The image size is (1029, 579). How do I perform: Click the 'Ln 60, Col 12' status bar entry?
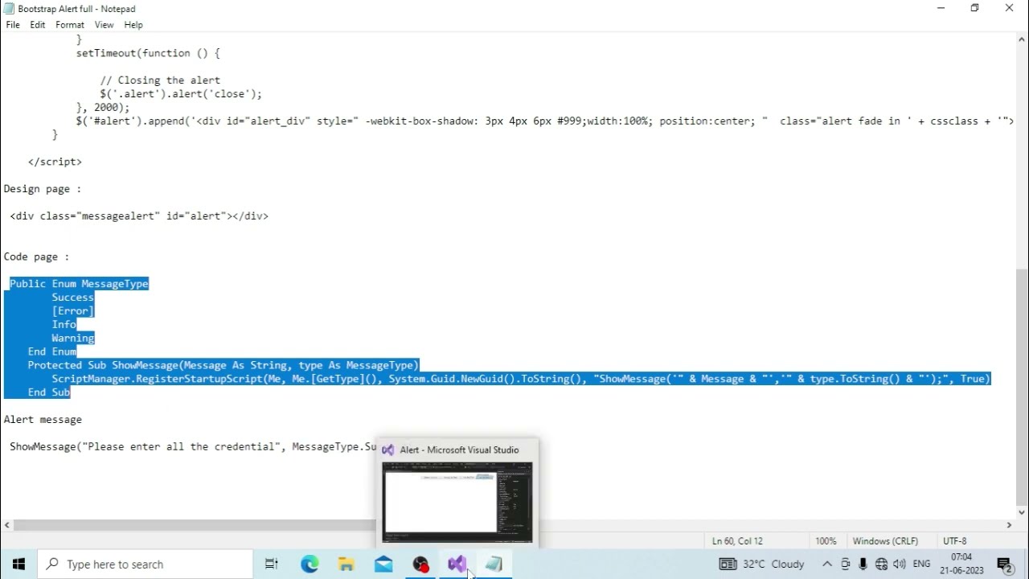click(x=737, y=541)
